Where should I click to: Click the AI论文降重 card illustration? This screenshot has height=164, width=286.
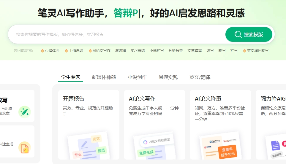click(220, 145)
